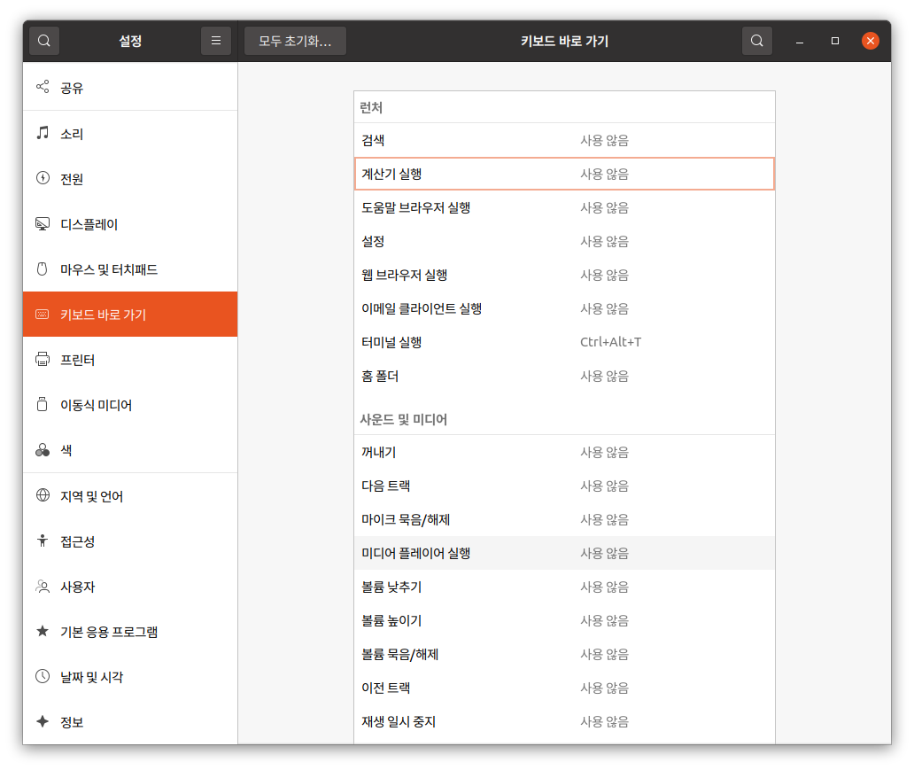Select the 설정 shortcut row in 런처
This screenshot has height=770, width=914.
click(x=564, y=241)
